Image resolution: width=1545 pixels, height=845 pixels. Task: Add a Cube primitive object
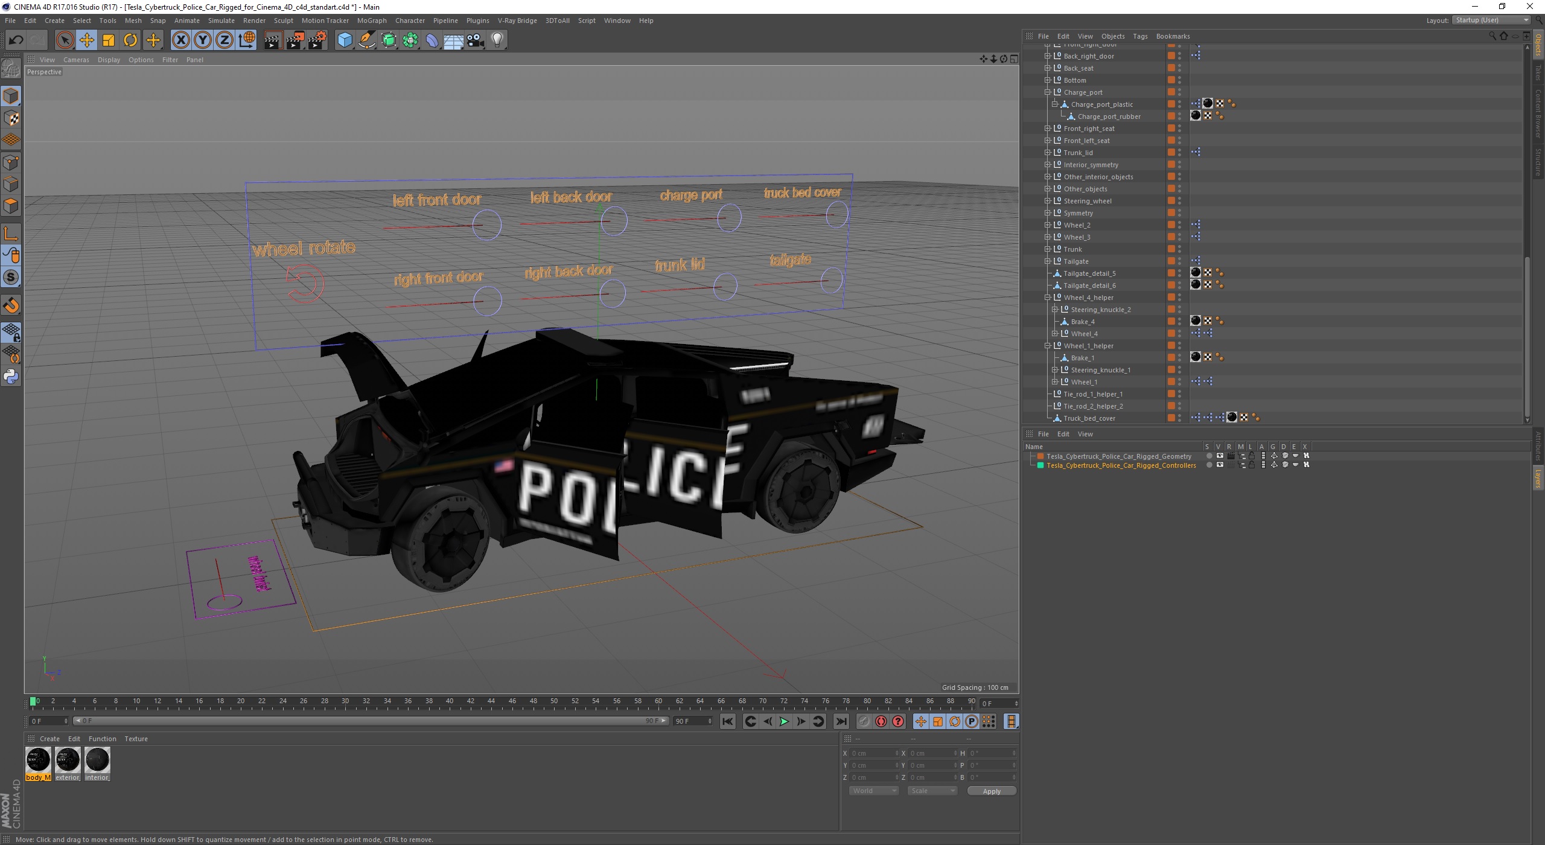[x=345, y=40]
